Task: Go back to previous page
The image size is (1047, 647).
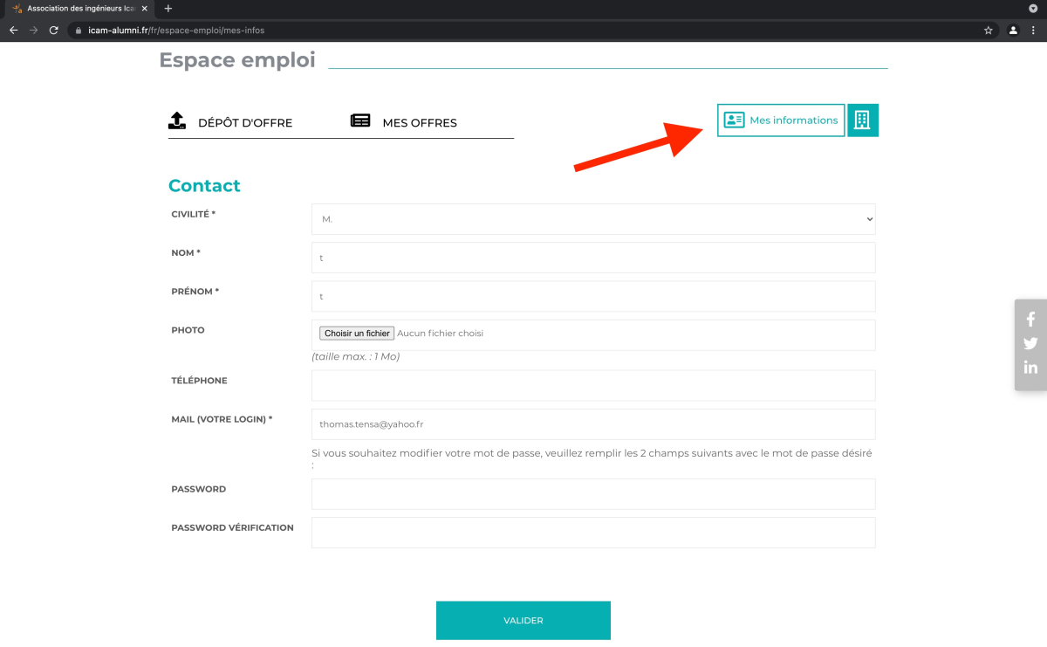Action: click(14, 30)
